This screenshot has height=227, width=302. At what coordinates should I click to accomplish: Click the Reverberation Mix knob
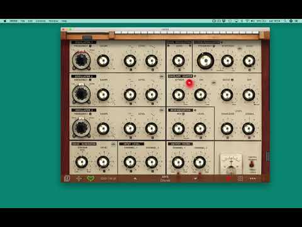[179, 129]
